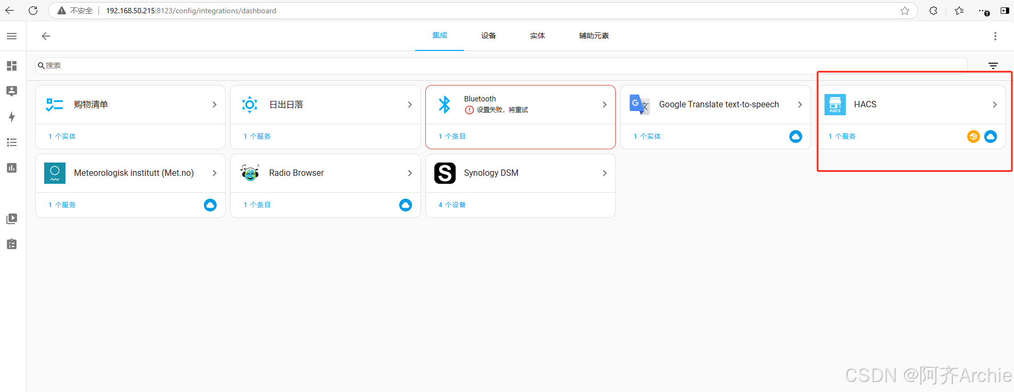Expand the 购物清单 integration chevron
Viewport: 1014px width, 392px height.
215,105
